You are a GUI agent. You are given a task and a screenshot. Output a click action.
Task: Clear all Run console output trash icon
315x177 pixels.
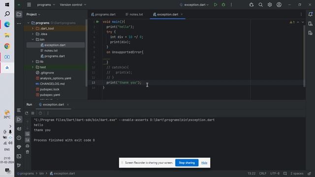(28, 152)
